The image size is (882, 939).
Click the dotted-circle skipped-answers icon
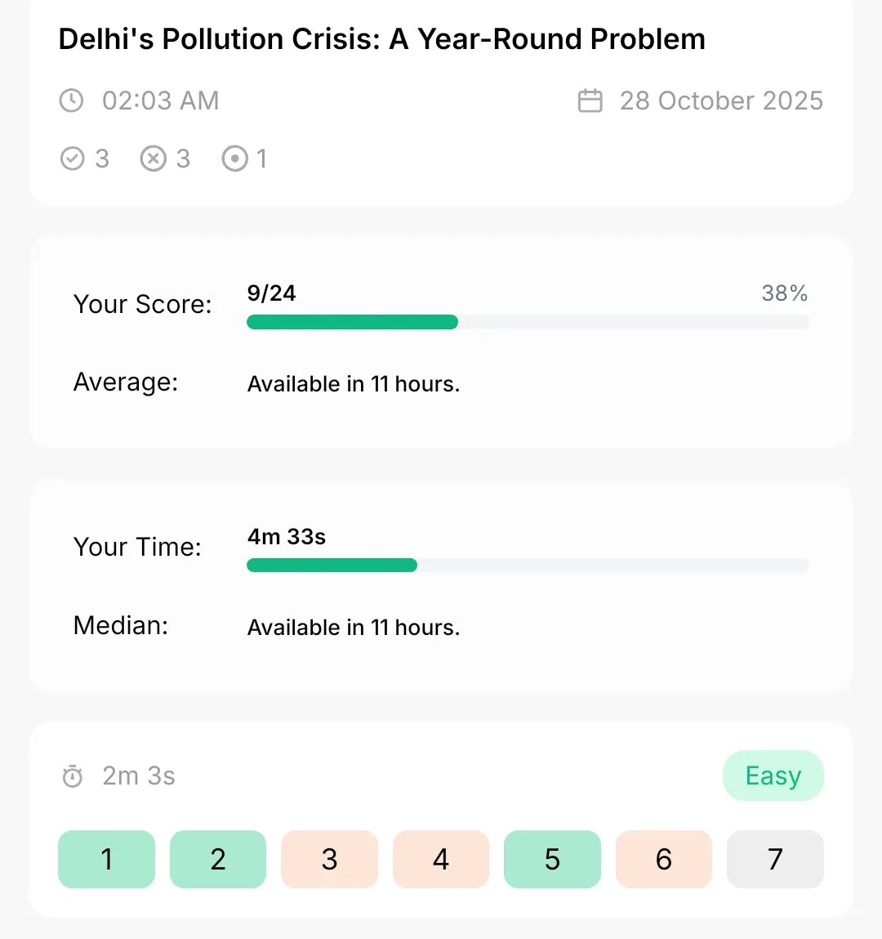234,159
